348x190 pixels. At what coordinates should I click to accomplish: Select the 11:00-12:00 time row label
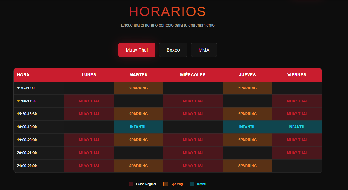pos(27,101)
